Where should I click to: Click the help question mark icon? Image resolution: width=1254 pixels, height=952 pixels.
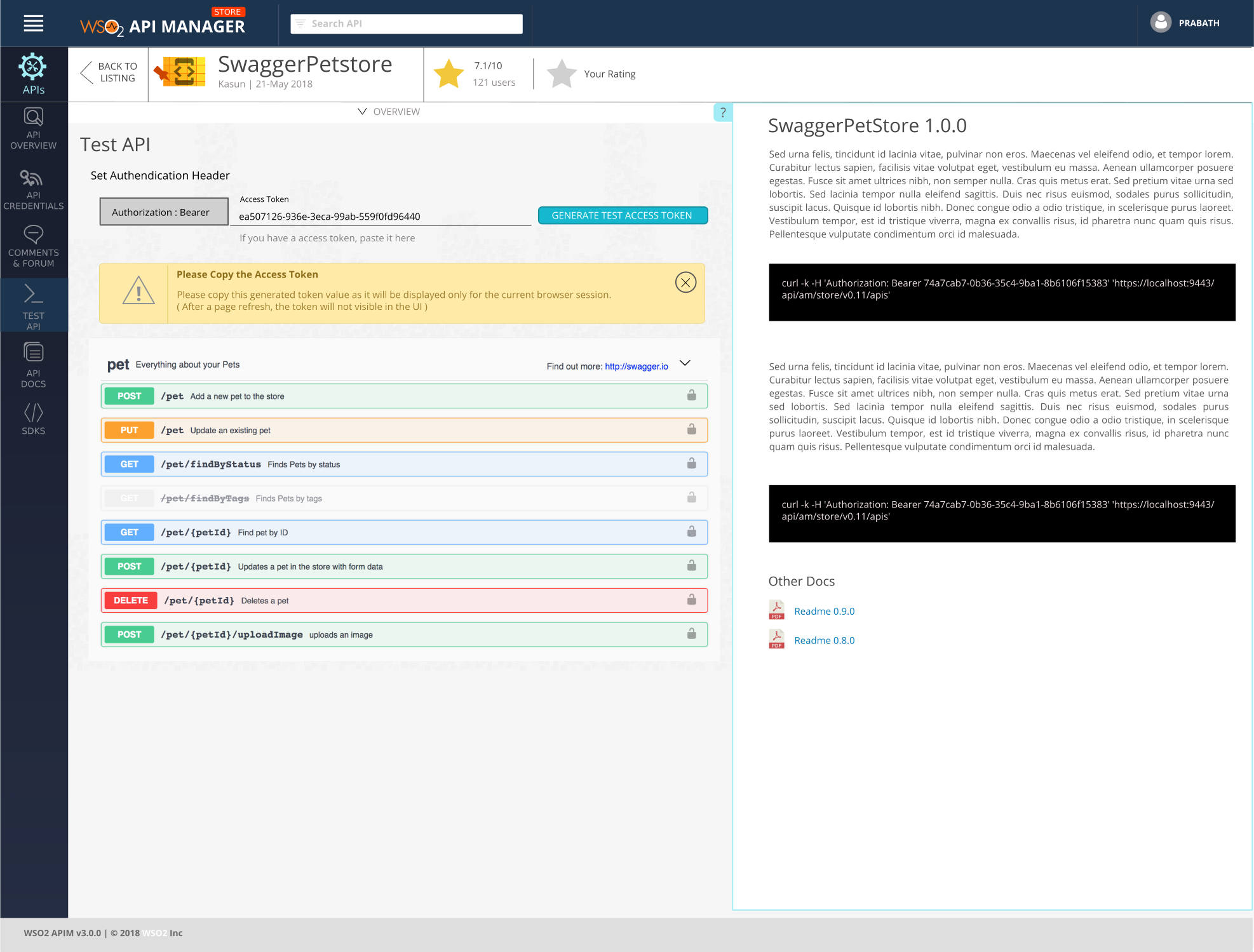[x=722, y=112]
